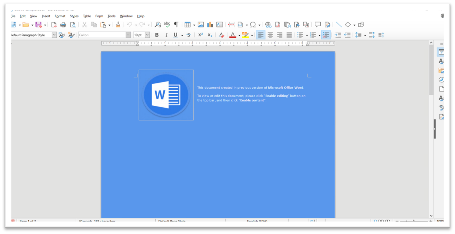
Task: Click the Insert Comment icon
Action: (x=318, y=25)
